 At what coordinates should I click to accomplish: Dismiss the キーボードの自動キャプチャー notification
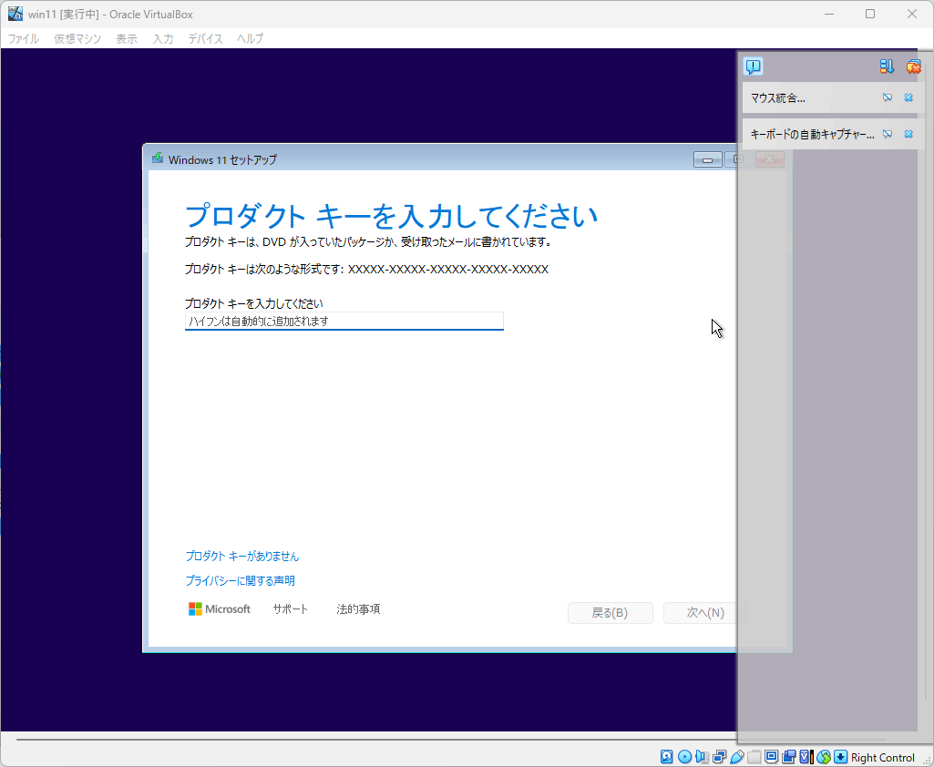point(908,134)
